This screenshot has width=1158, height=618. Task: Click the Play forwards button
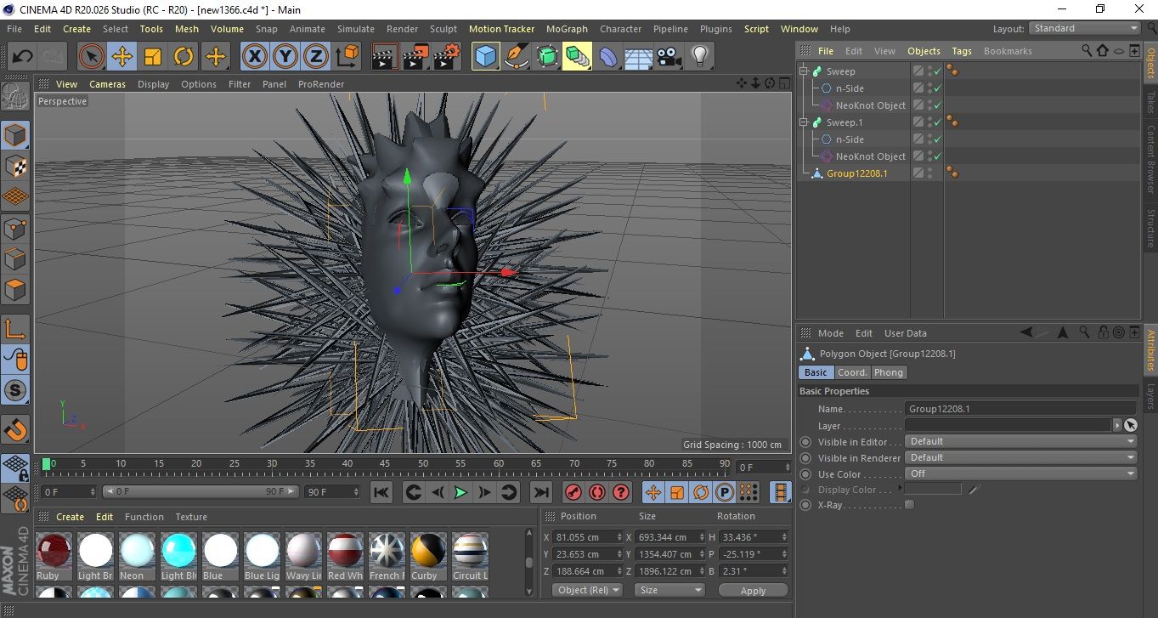click(x=460, y=492)
